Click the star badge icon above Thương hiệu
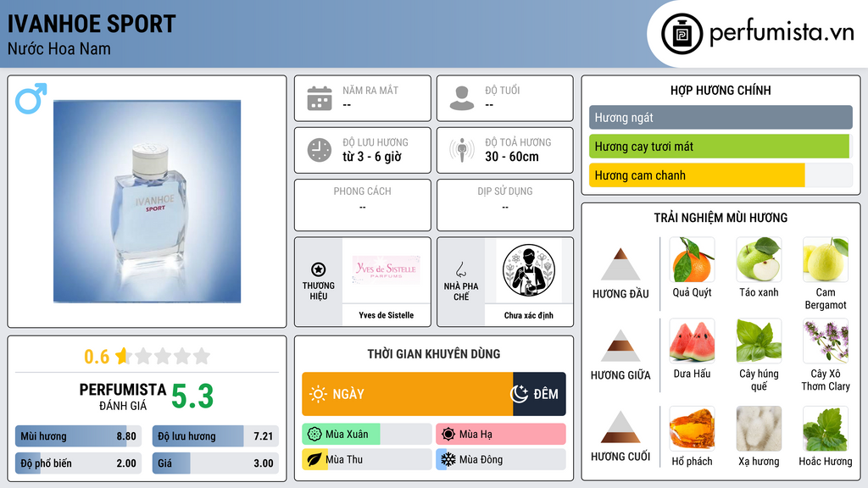The width and height of the screenshot is (868, 488). (x=319, y=269)
